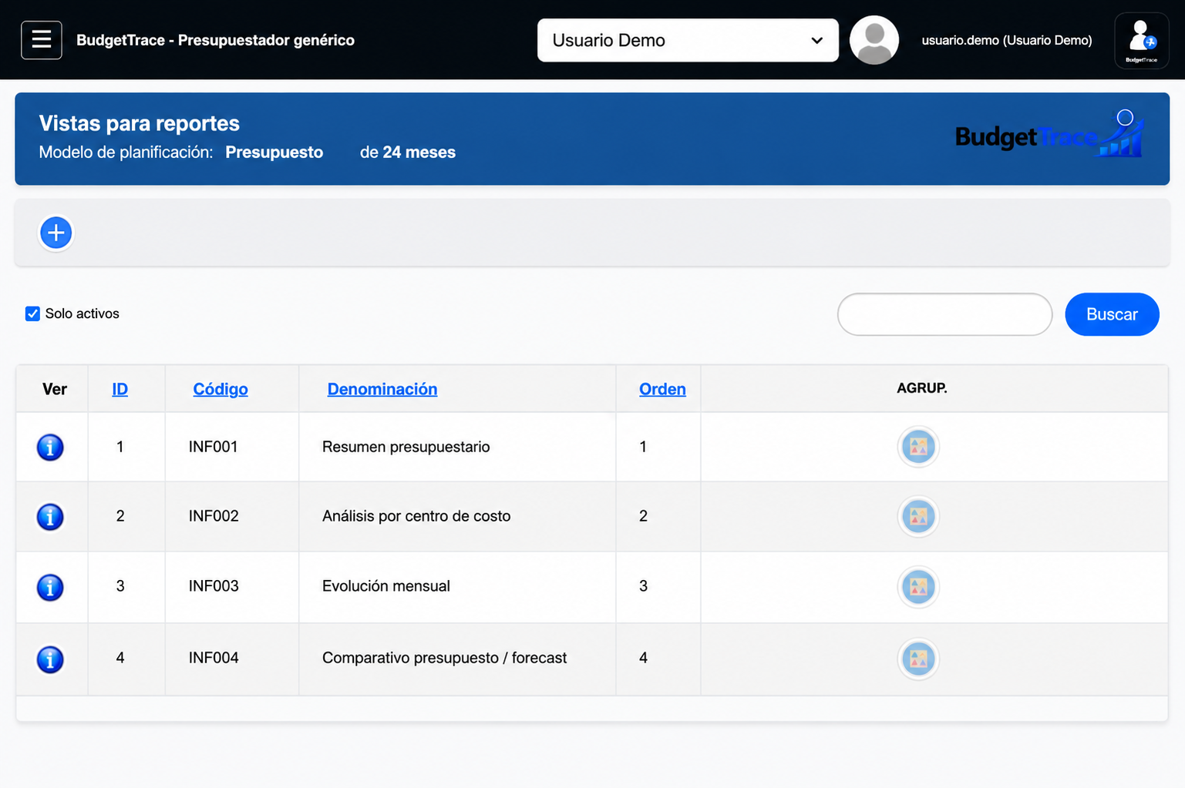View info for Análisis por centro de costo
The width and height of the screenshot is (1185, 788).
(50, 516)
